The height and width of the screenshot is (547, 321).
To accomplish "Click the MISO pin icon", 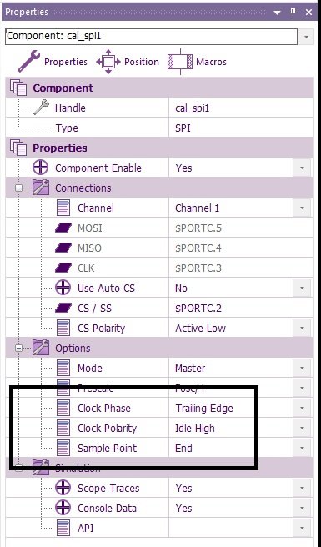I will click(63, 248).
